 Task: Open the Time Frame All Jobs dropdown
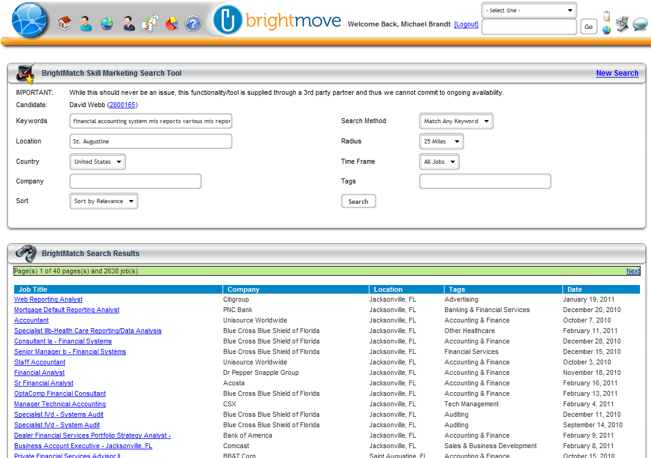click(x=440, y=162)
